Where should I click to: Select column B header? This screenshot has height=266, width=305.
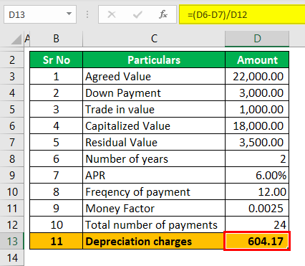[57, 39]
